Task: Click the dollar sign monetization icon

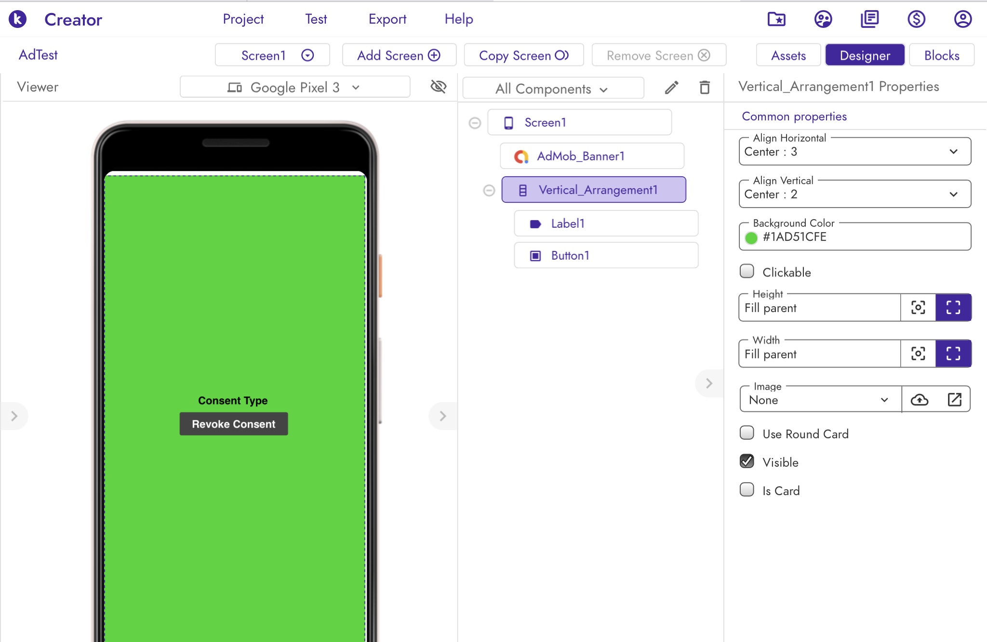Action: pos(916,19)
